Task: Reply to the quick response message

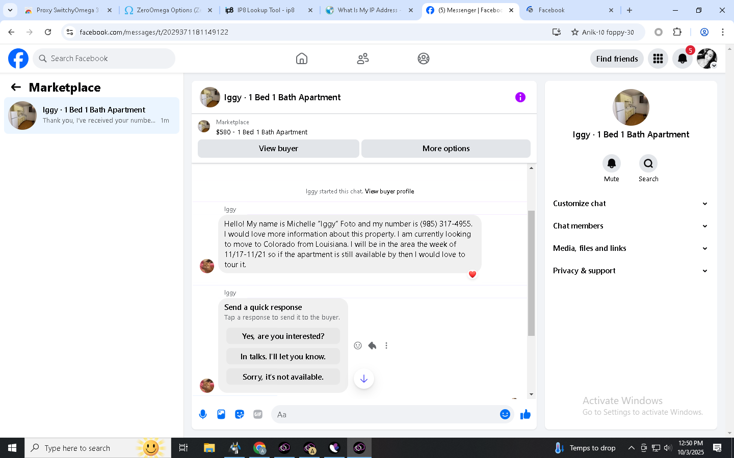Action: [372, 346]
